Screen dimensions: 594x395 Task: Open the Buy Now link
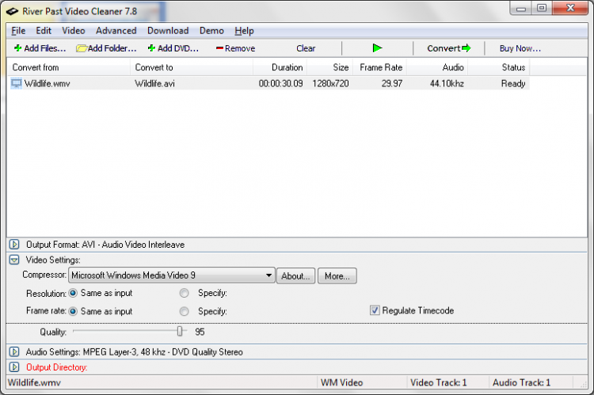click(520, 48)
